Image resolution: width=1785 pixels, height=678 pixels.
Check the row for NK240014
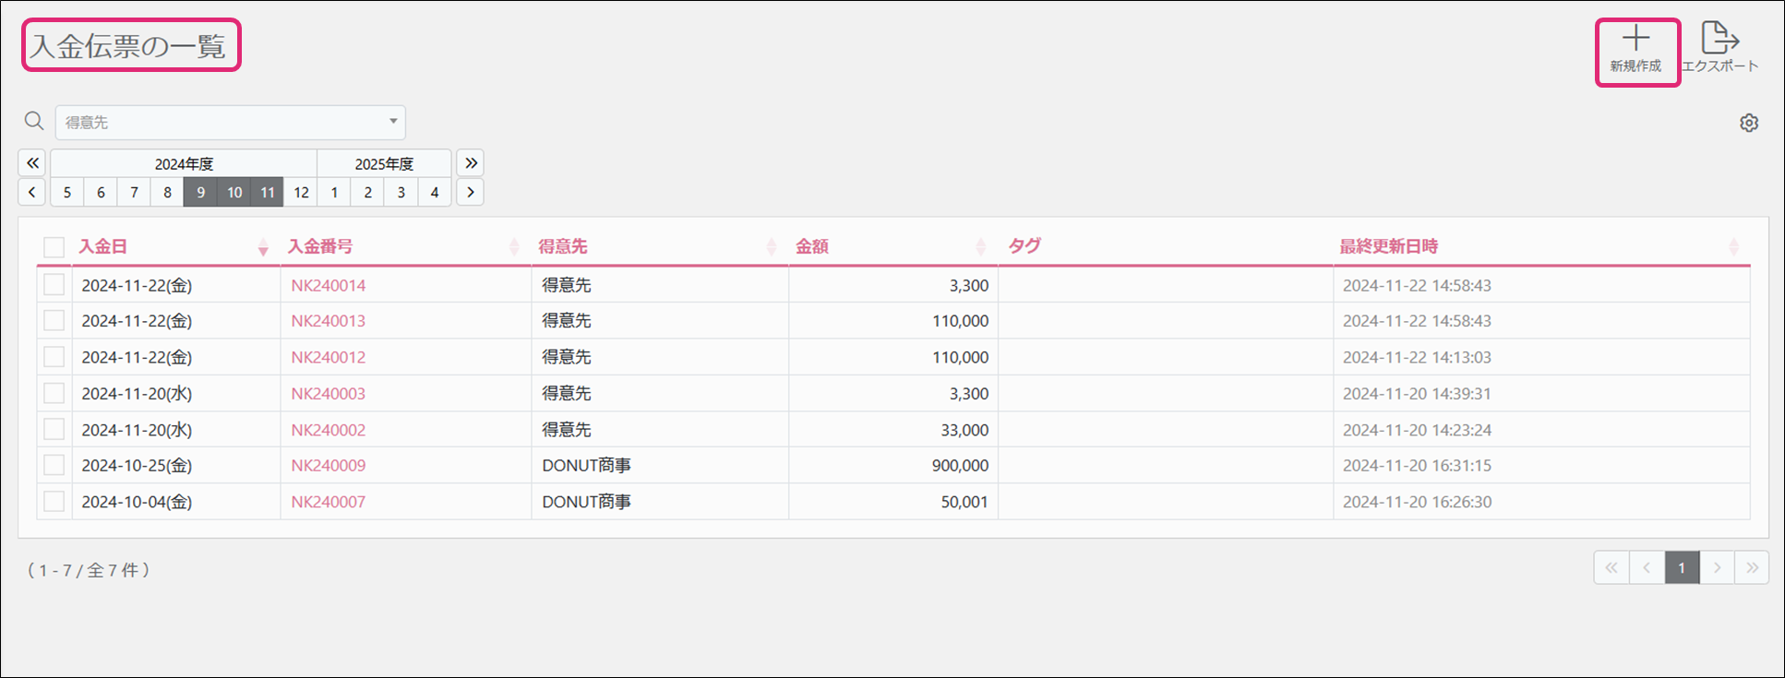pyautogui.click(x=54, y=285)
